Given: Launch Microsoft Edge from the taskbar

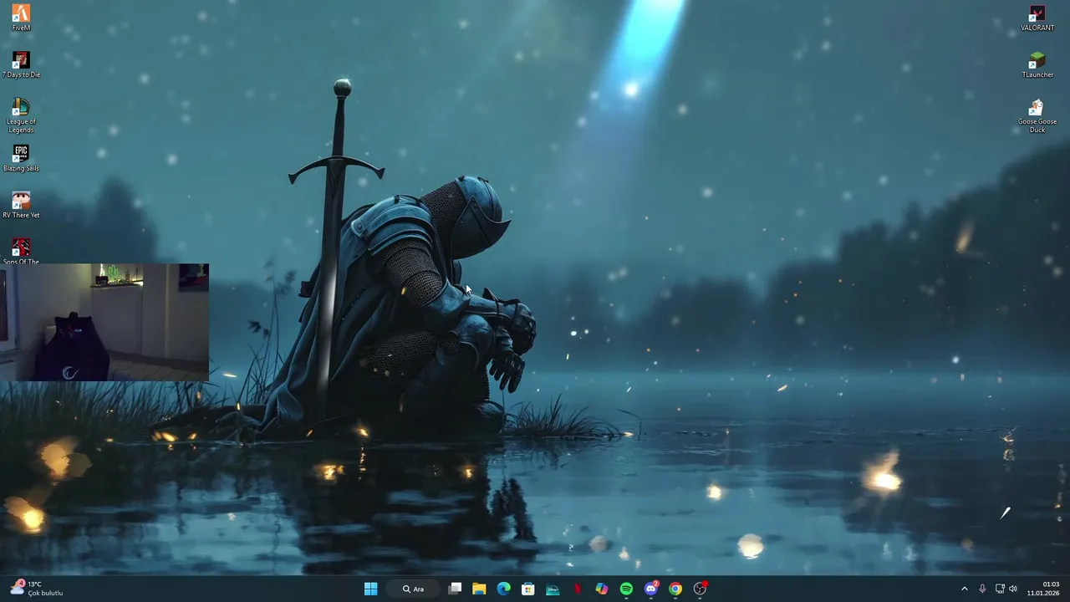Looking at the screenshot, I should tap(503, 589).
